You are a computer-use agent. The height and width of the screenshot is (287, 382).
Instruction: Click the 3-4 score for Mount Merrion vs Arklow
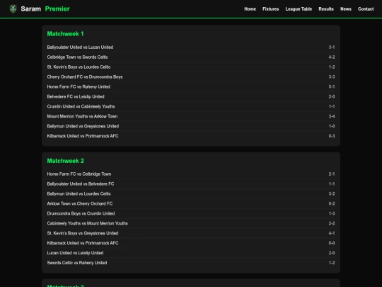pos(332,116)
